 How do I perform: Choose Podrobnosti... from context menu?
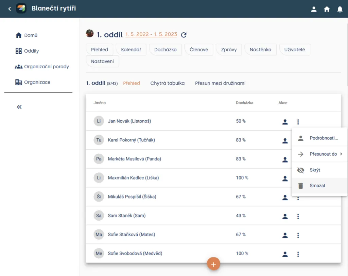[x=319, y=138]
